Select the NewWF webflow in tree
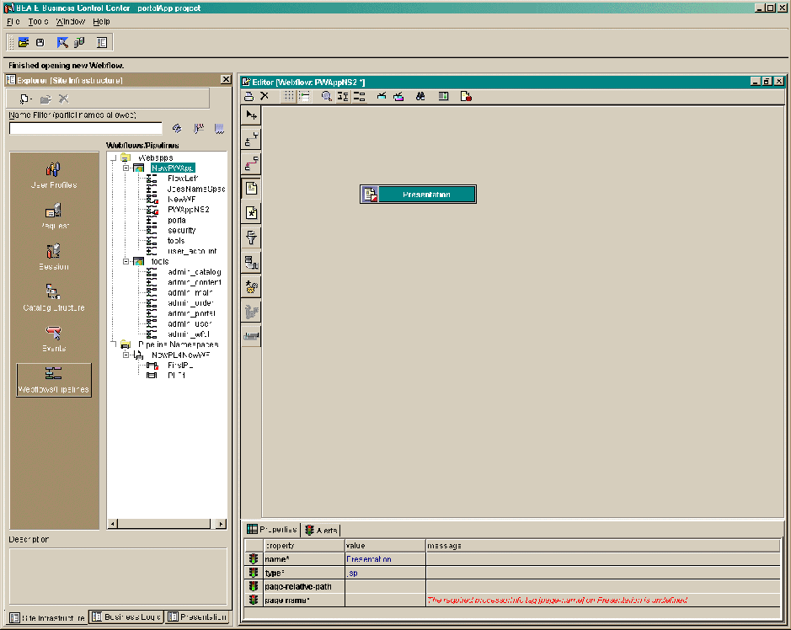Viewport: 791px width, 630px height. pyautogui.click(x=182, y=200)
